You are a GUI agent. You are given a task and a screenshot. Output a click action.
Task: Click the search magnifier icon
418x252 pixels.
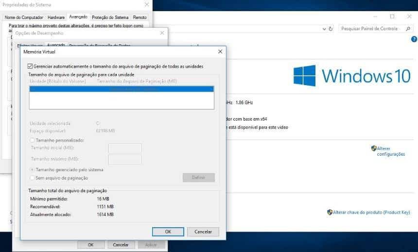click(408, 29)
